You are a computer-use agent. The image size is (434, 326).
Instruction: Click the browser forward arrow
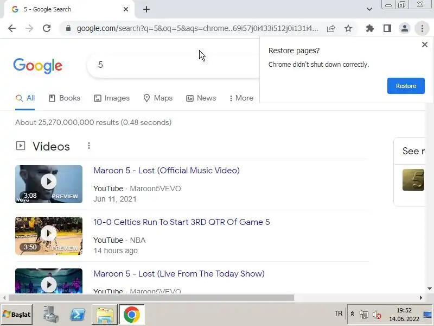point(29,28)
